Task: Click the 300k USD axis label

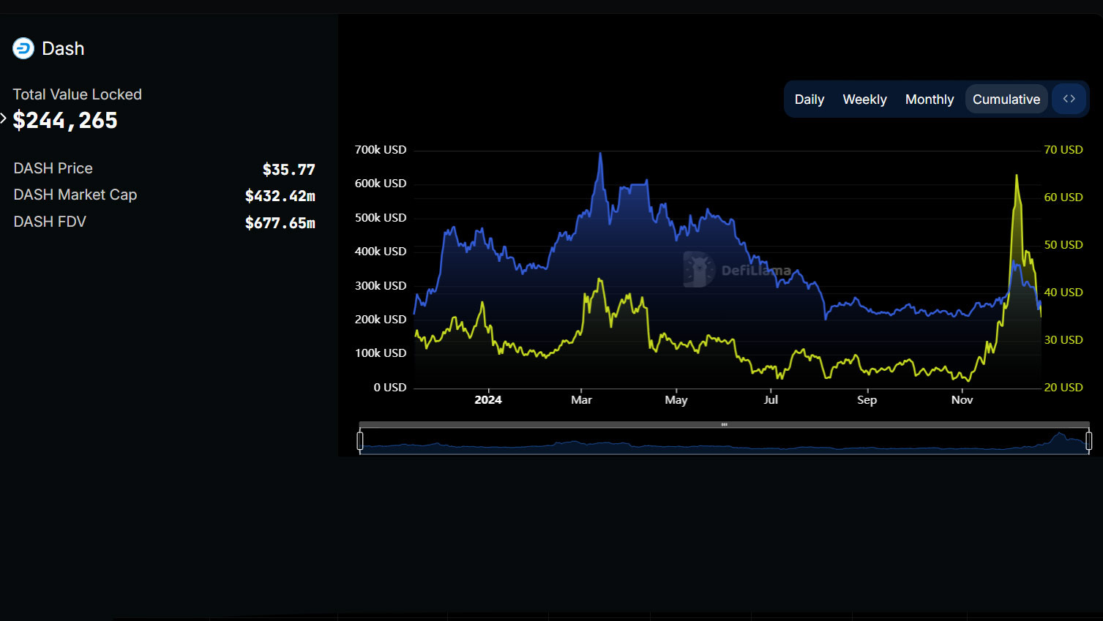Action: [x=381, y=286]
